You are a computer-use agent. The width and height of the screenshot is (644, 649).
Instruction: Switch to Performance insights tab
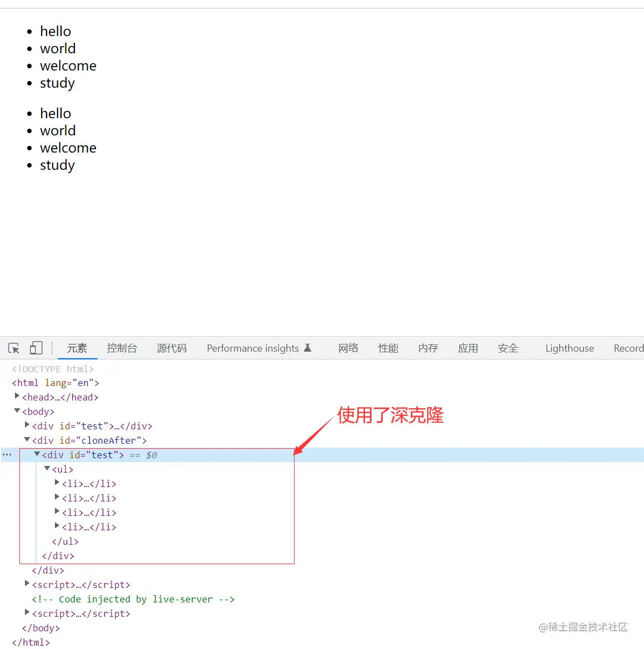click(252, 348)
